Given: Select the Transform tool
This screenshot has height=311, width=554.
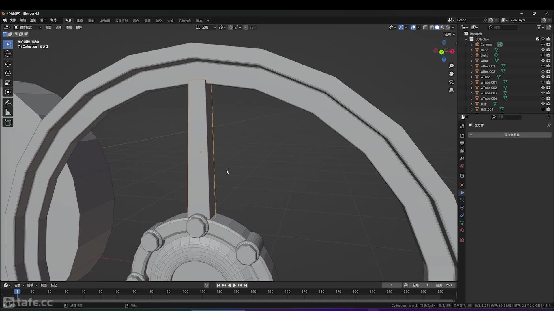Looking at the screenshot, I should click(x=8, y=92).
